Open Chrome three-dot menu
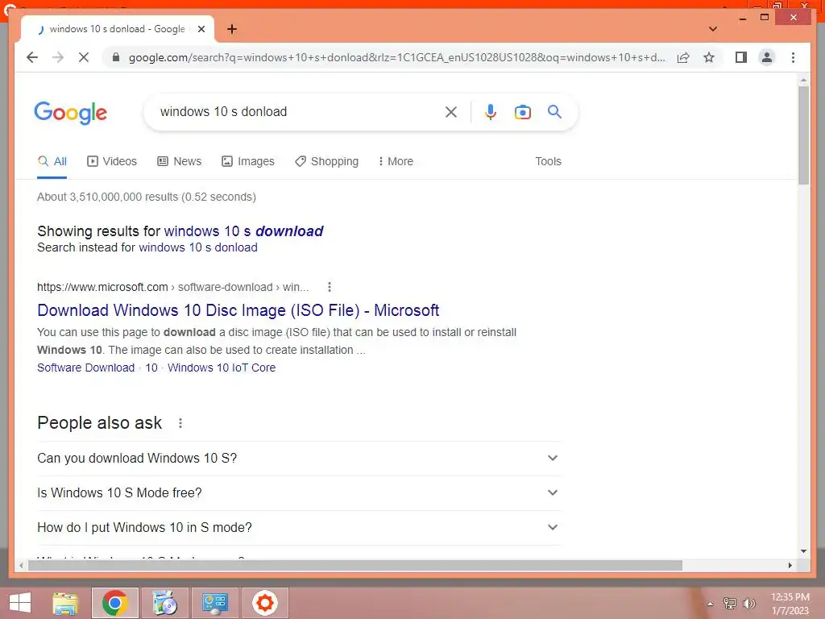Screen dimensions: 825x619 tap(793, 57)
